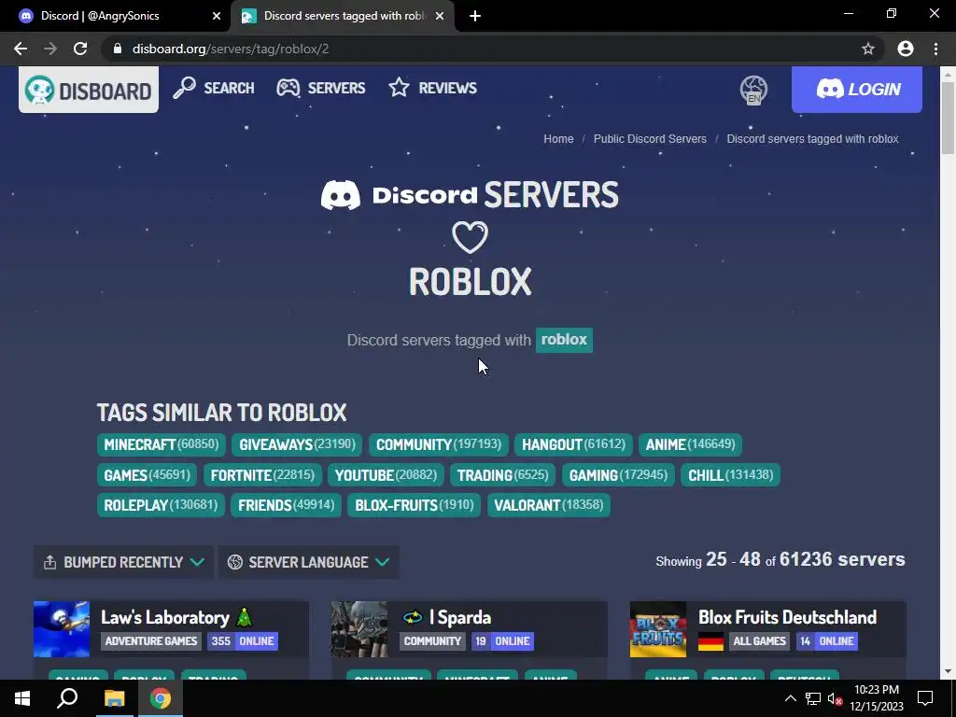Reload the current page
This screenshot has height=717, width=956.
80,49
